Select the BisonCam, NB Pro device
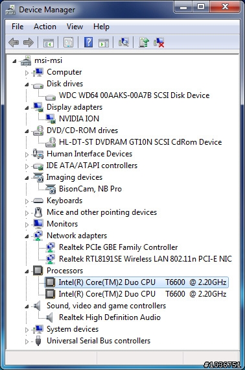Image resolution: width=245 pixels, height=370 pixels. click(90, 188)
